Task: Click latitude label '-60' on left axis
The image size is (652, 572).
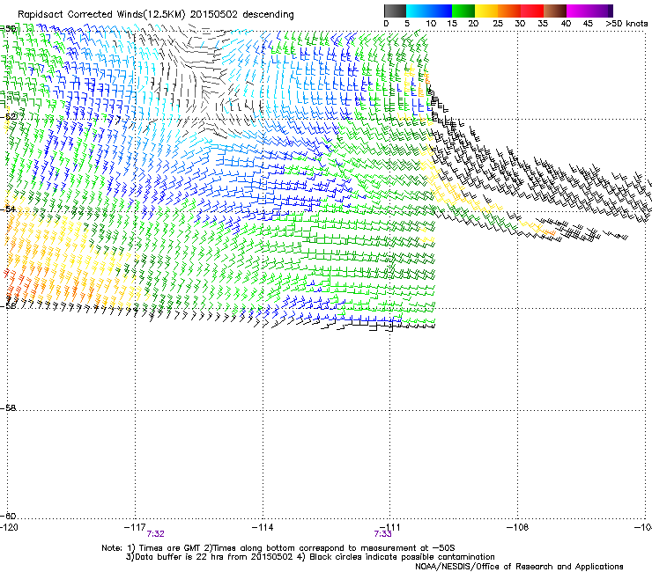Action: click(8, 516)
